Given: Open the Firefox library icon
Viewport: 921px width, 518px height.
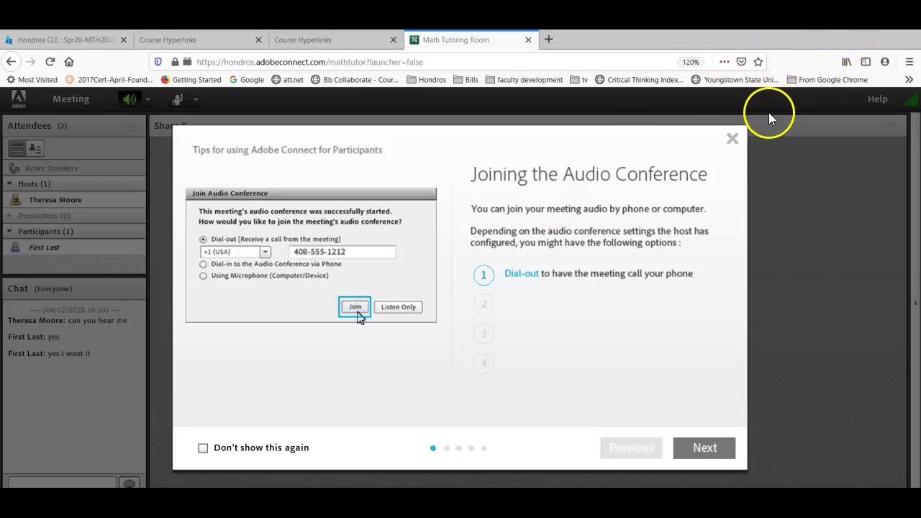Looking at the screenshot, I should tap(847, 62).
